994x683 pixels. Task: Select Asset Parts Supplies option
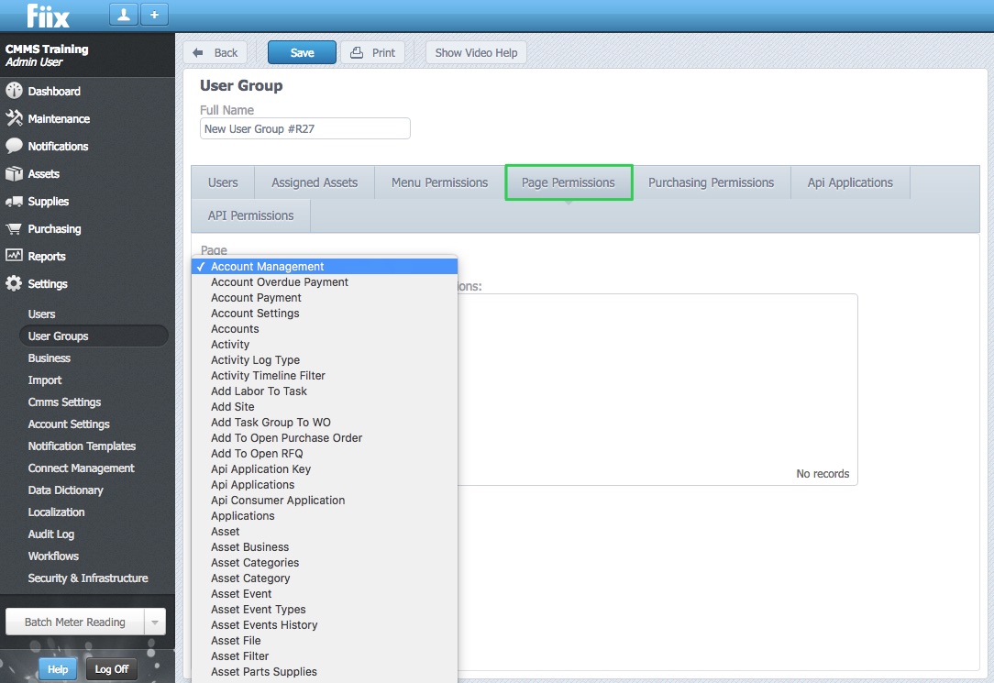click(x=325, y=672)
